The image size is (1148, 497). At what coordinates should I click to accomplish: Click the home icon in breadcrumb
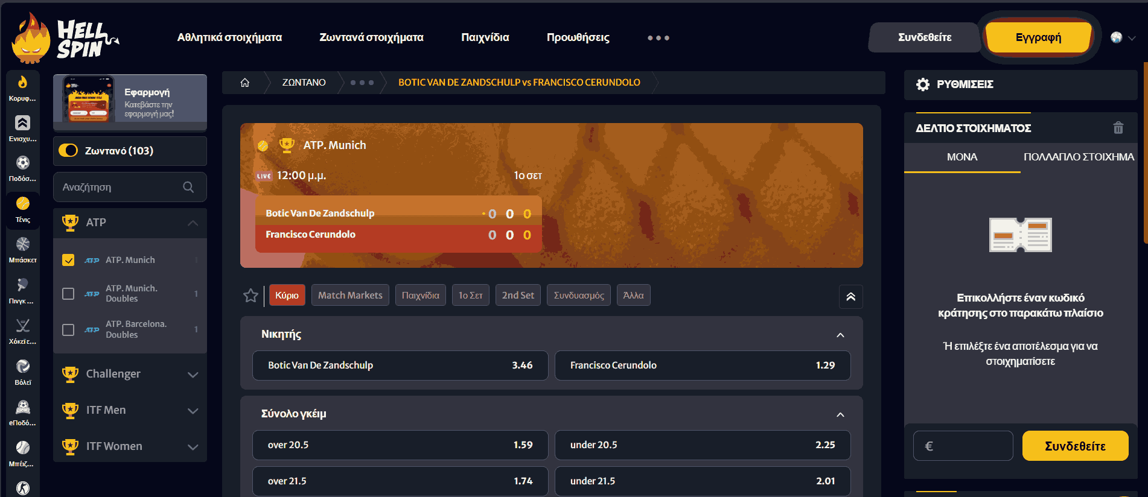[x=244, y=83]
